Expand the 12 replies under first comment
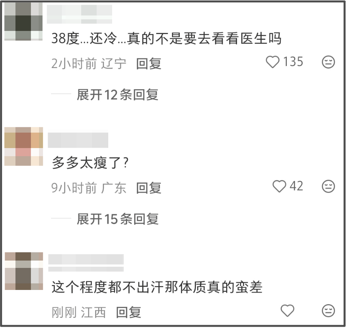Screen dimensions: 346x329 tap(118, 95)
